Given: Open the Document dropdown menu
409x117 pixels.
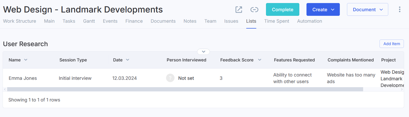Looking at the screenshot, I should (x=367, y=9).
